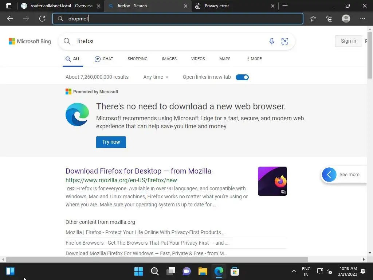Click the See more label

click(349, 175)
